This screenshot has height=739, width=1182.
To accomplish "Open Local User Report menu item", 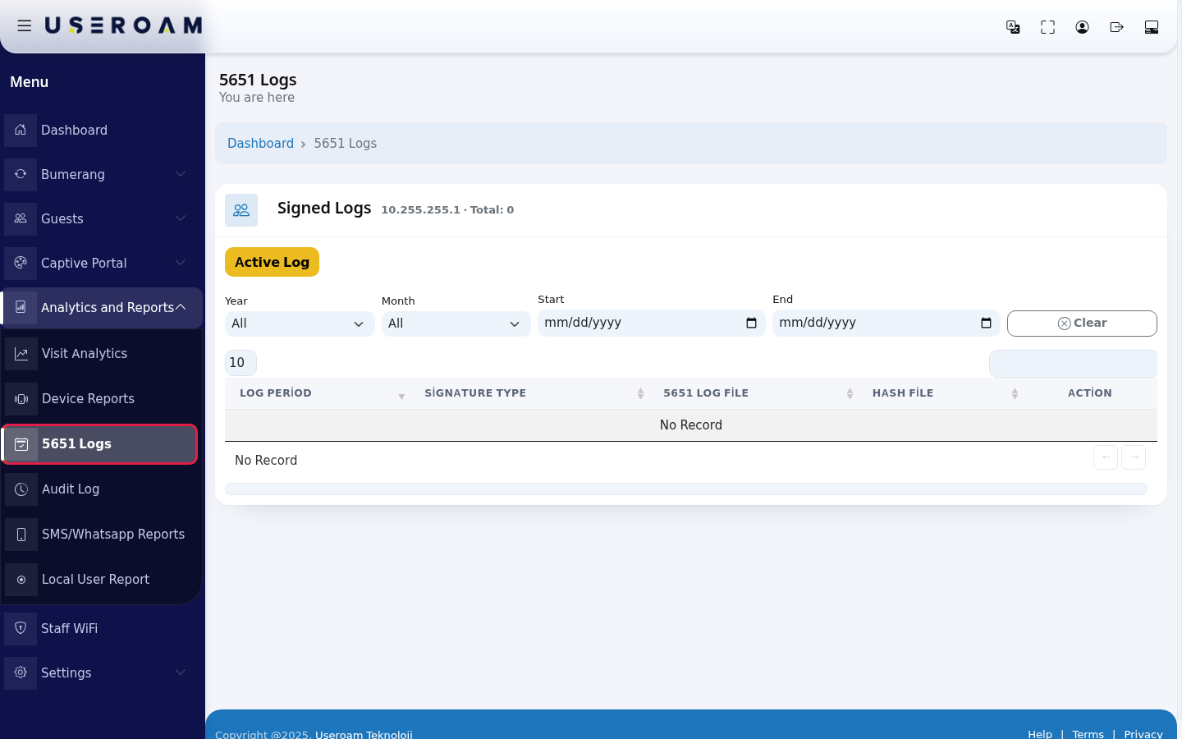I will 101,579.
